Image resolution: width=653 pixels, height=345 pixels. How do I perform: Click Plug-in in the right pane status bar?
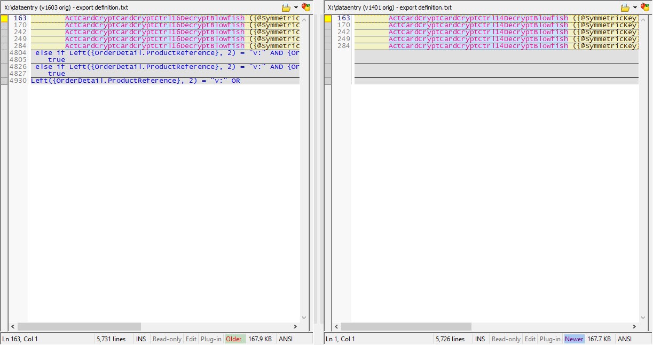click(550, 339)
